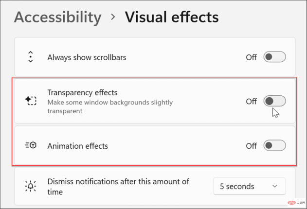
Task: Click the Transparency effects sparkle icon
Action: tap(31, 101)
